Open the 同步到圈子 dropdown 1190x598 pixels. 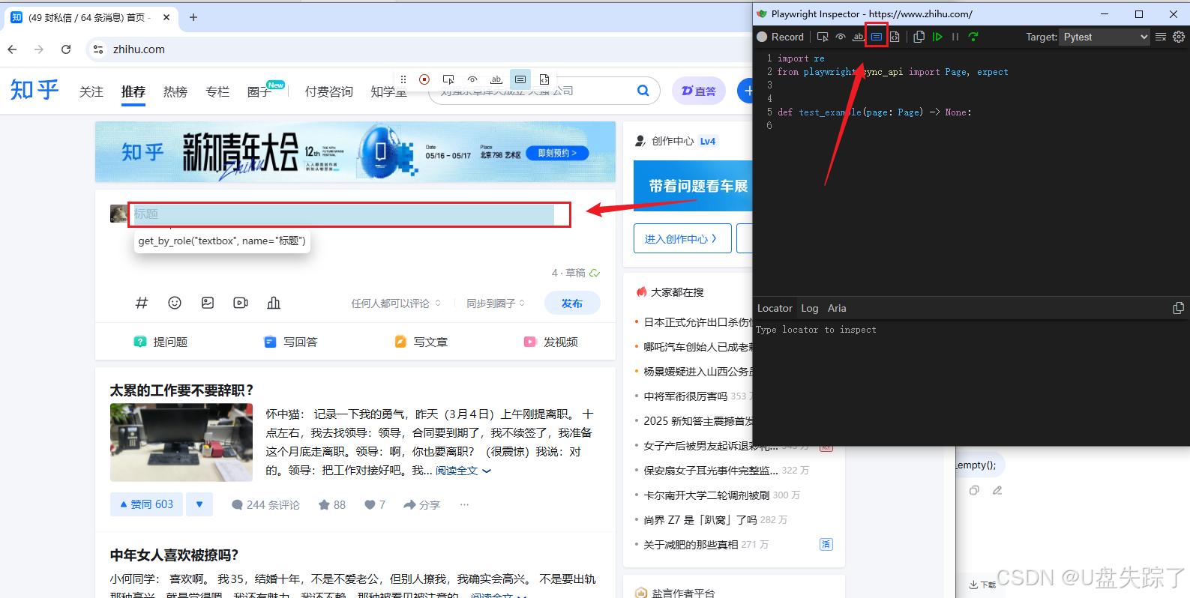click(496, 303)
